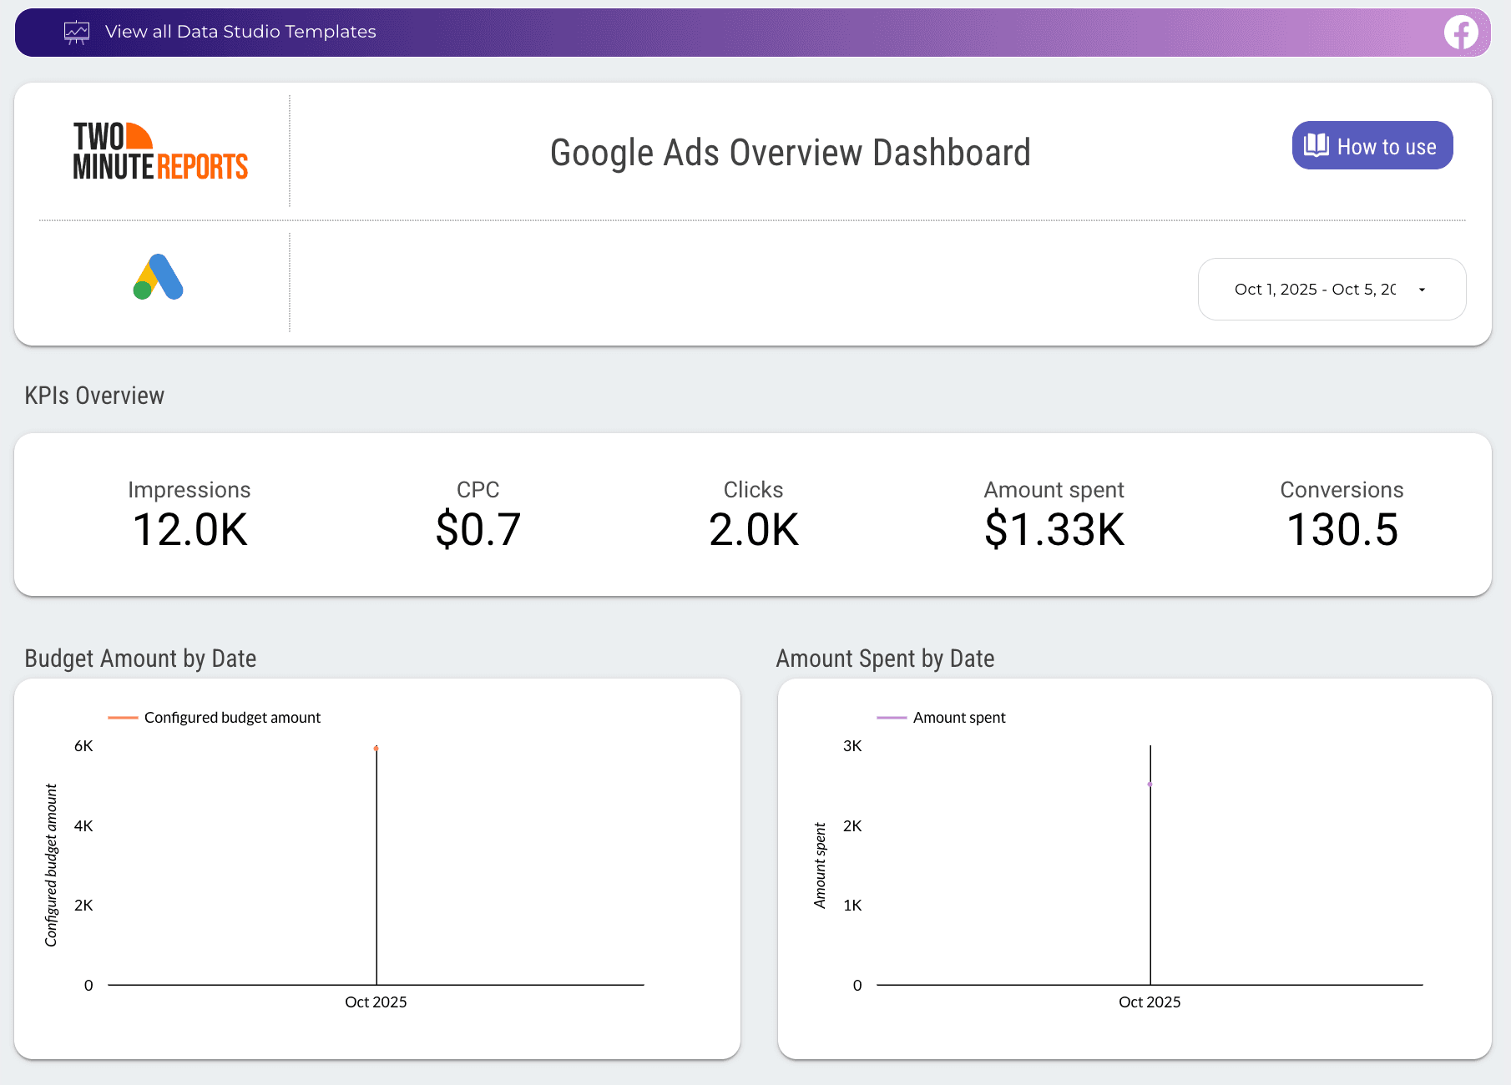Open Facebook via the top-right icon
The image size is (1511, 1085).
click(x=1461, y=33)
